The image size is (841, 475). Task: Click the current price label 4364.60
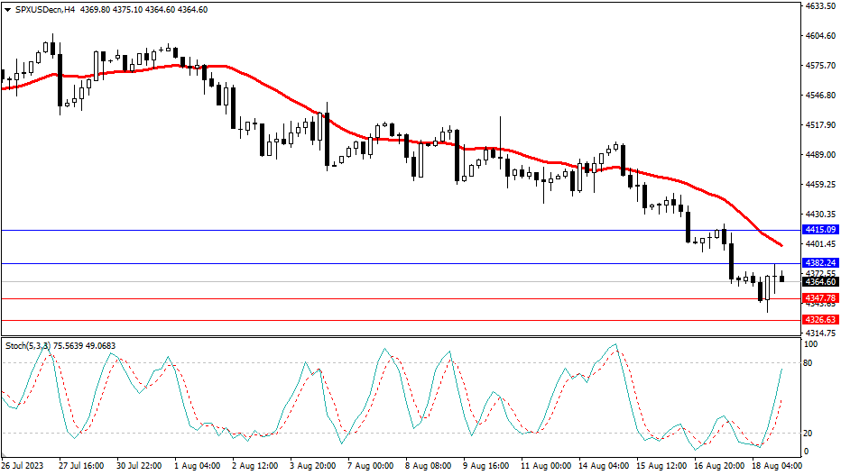[821, 282]
